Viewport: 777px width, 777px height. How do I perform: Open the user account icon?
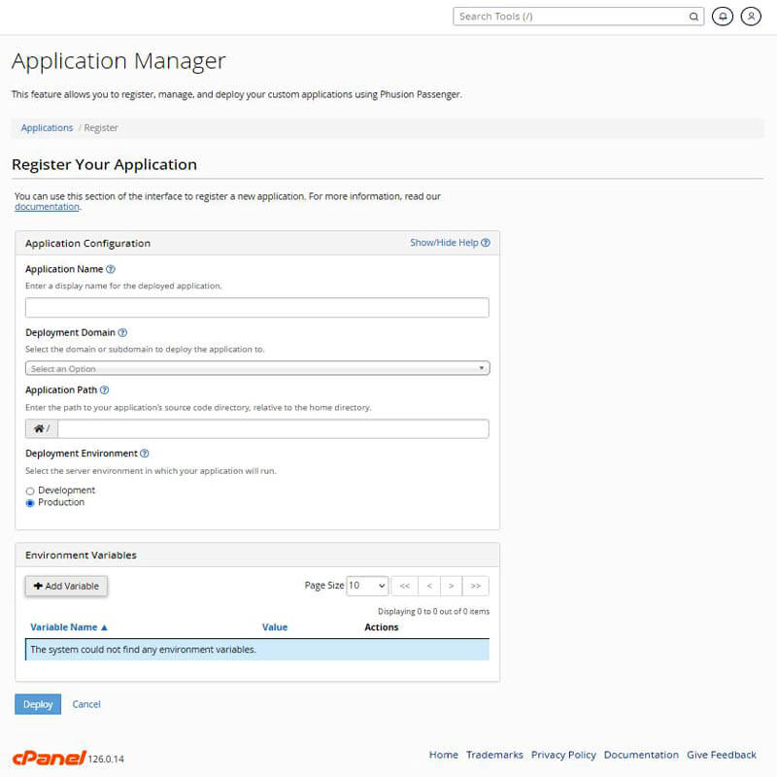(751, 17)
